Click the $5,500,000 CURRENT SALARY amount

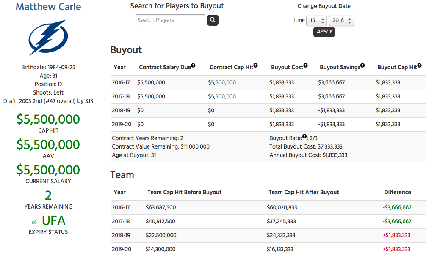(48, 170)
